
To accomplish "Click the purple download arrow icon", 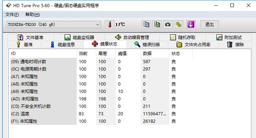I will [x=191, y=24].
